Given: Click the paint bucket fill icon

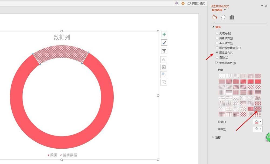Looking at the screenshot, I should [214, 17].
